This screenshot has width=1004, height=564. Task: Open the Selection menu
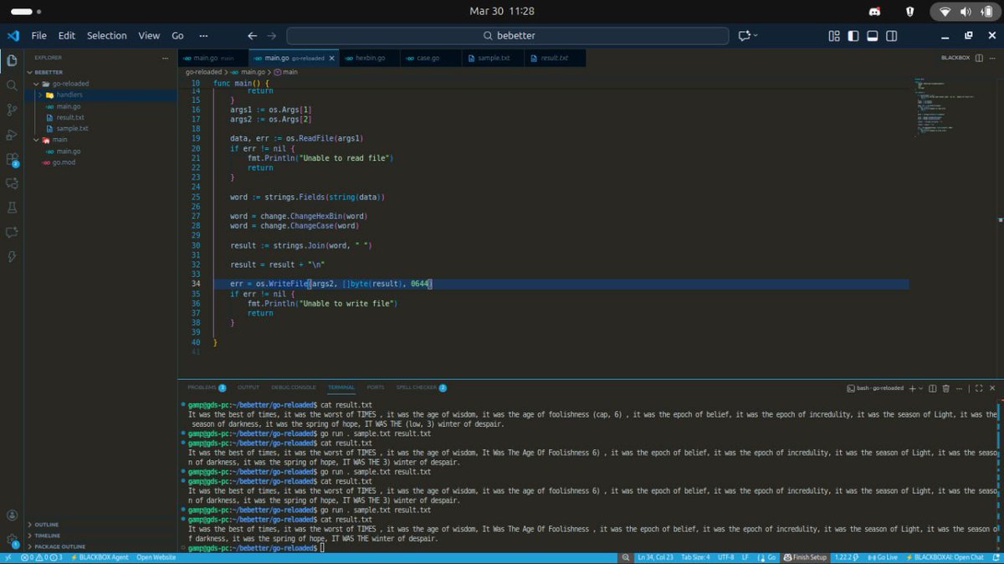coord(107,36)
